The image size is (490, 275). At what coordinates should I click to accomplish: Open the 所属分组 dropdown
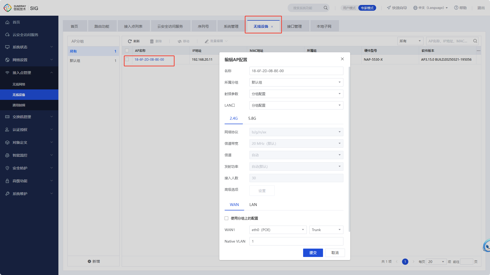[296, 82]
